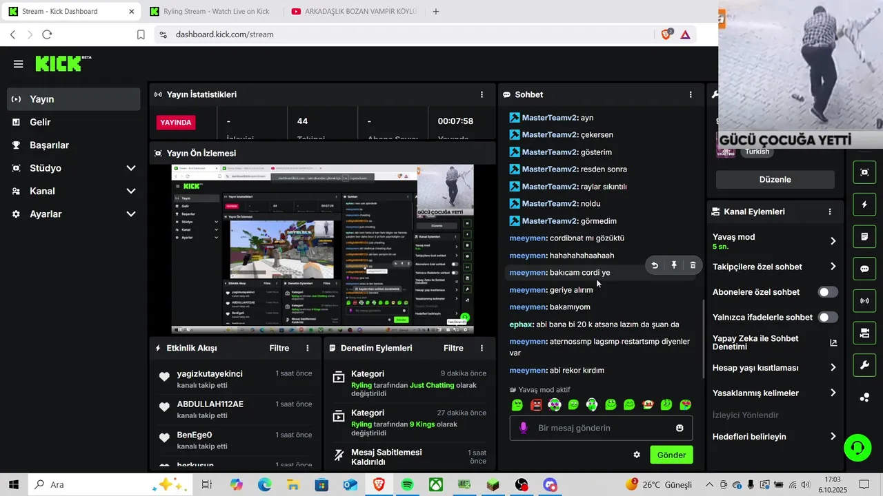Open Yayın İstatistikleri three-dot options

(x=482, y=94)
